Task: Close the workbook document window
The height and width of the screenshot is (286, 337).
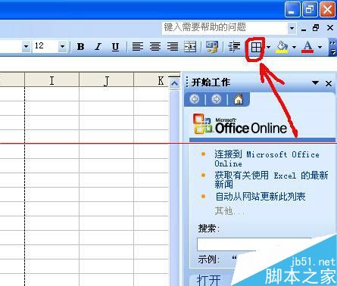Action: [330, 28]
